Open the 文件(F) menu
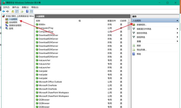 click(x=6, y=7)
